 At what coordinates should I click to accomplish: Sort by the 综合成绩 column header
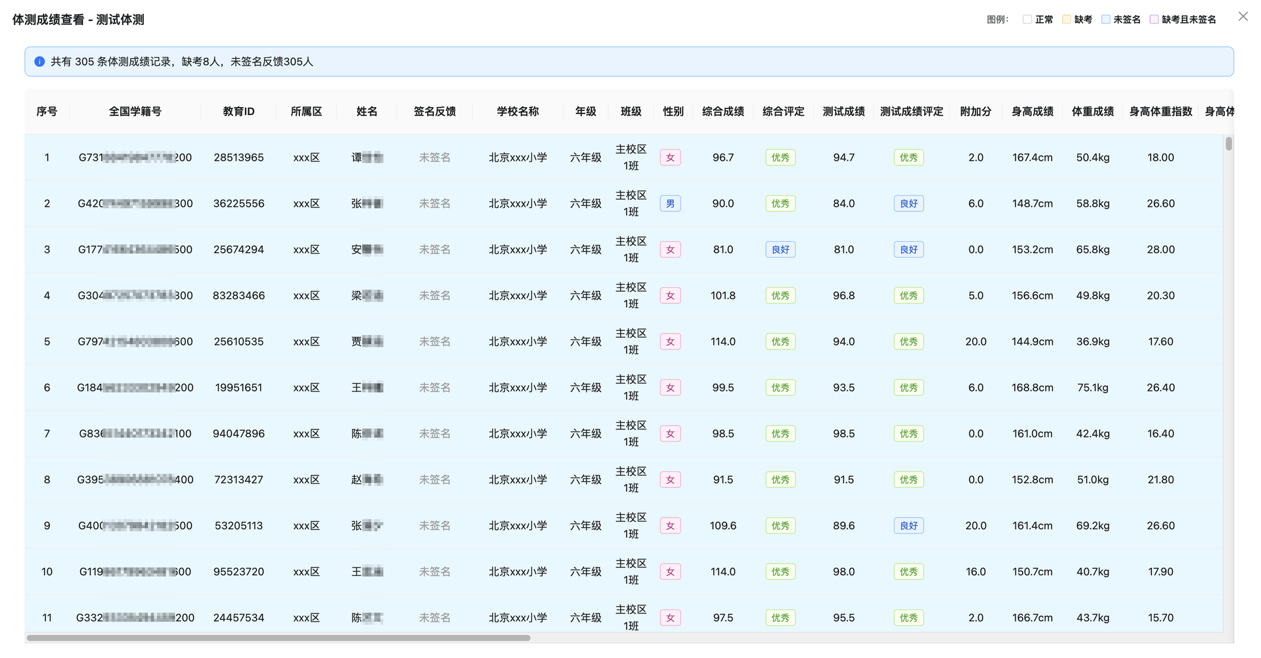coord(722,112)
